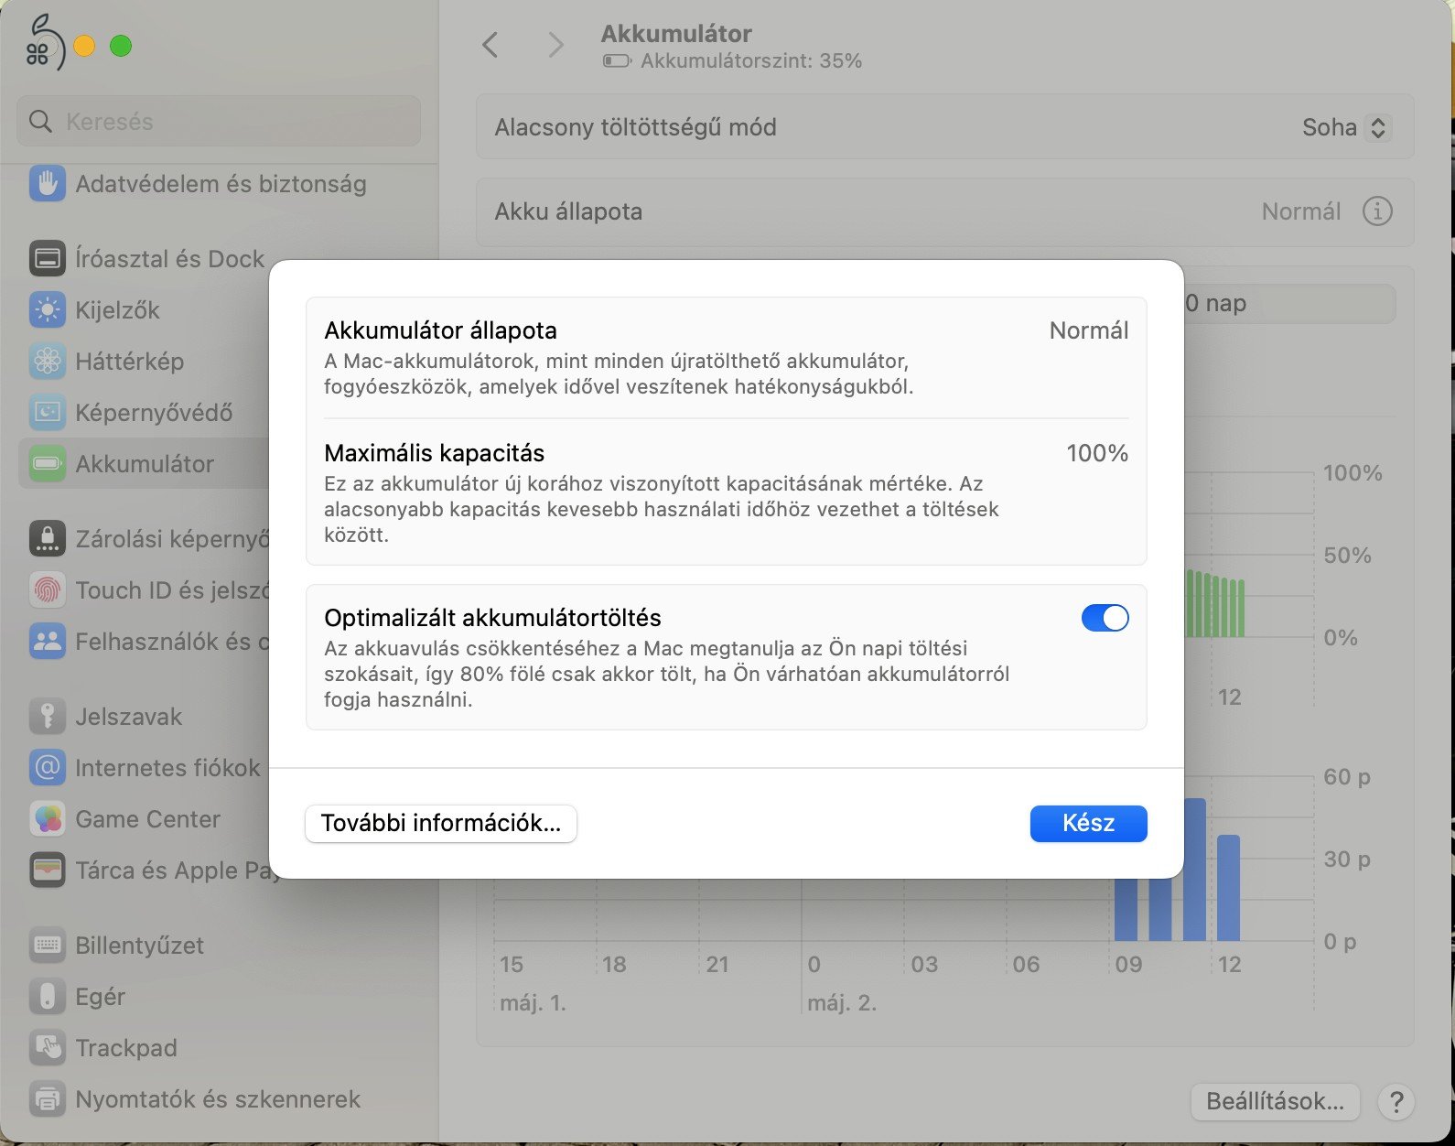Open Íróasztal és Dock sidebar icon
1455x1146 pixels.
click(x=47, y=259)
